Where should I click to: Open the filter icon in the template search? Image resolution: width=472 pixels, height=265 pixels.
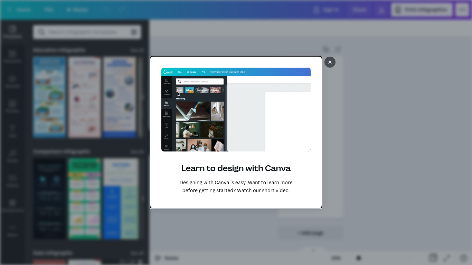134,32
